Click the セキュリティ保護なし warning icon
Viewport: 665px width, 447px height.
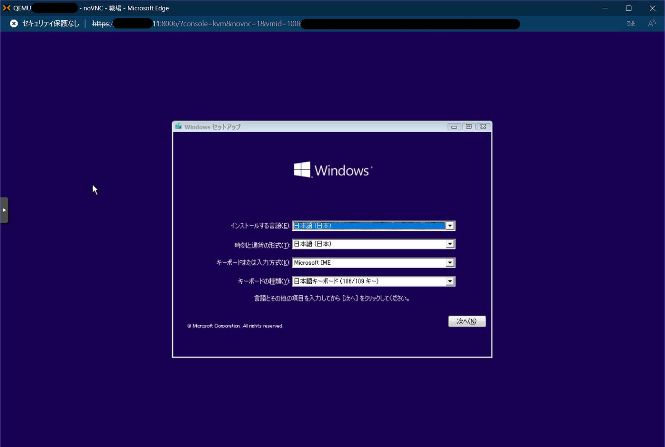13,23
